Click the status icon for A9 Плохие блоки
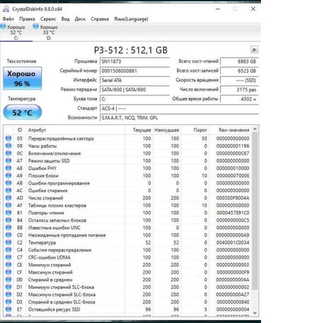The height and width of the screenshot is (323, 333). tap(8, 176)
